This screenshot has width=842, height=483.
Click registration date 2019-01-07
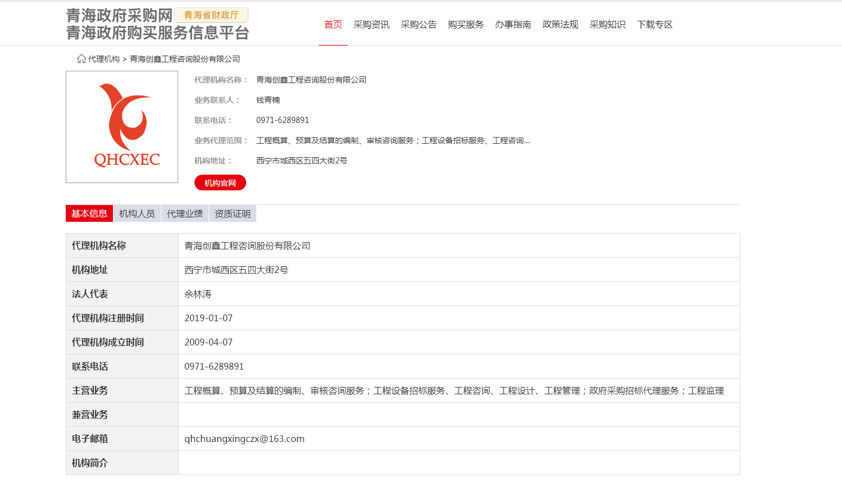209,318
